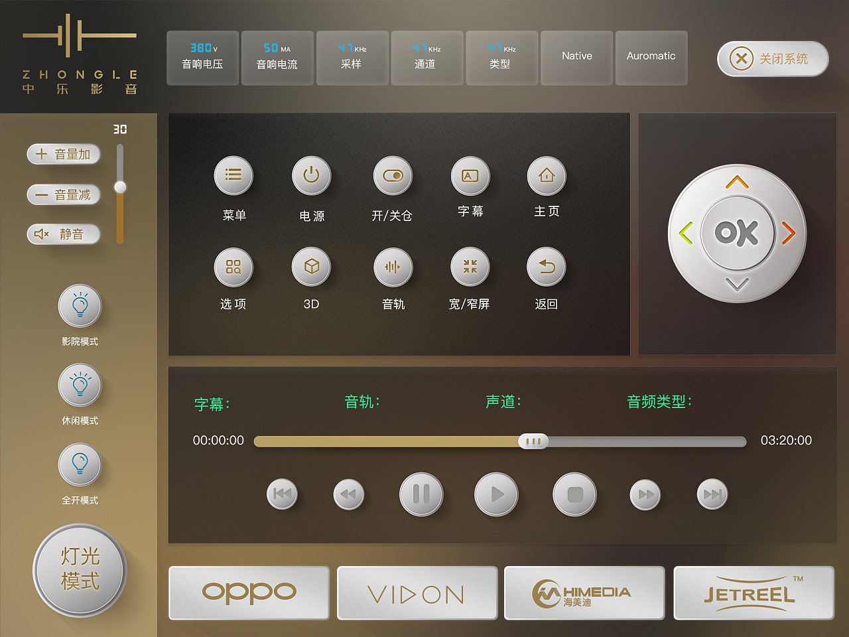The width and height of the screenshot is (849, 637).
Task: Click the down arrow on D-pad
Action: click(737, 284)
